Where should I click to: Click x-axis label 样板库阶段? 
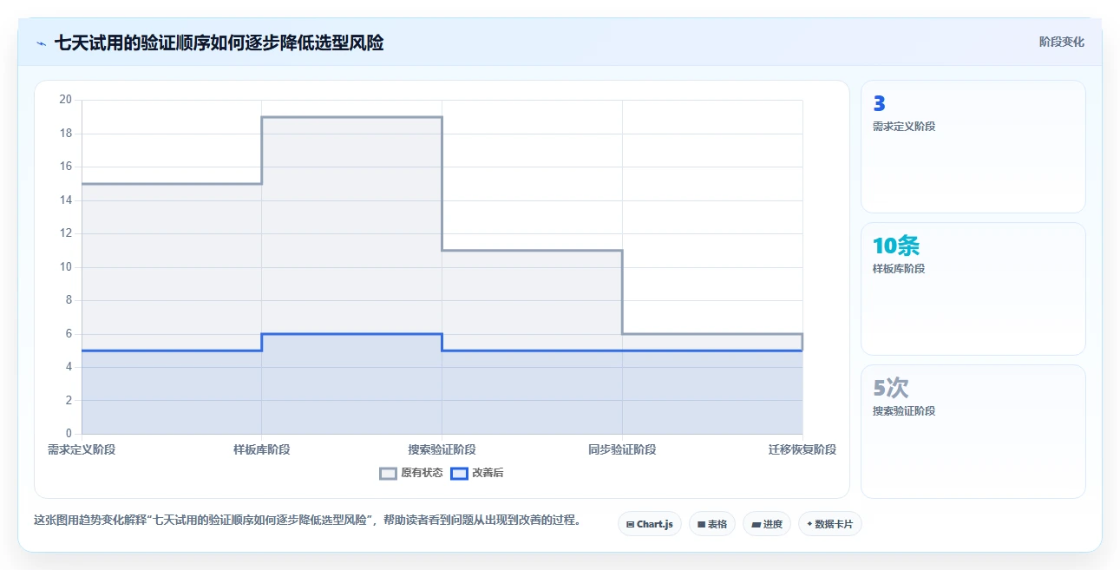click(262, 449)
